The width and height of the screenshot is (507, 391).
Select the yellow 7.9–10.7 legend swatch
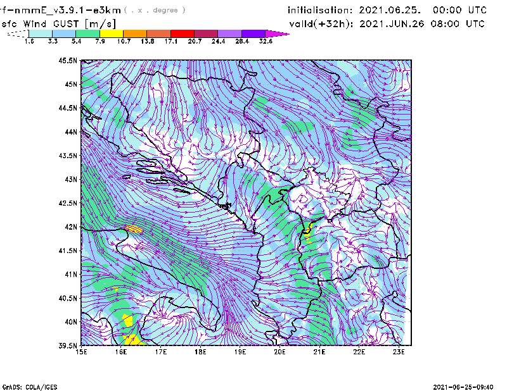click(112, 34)
